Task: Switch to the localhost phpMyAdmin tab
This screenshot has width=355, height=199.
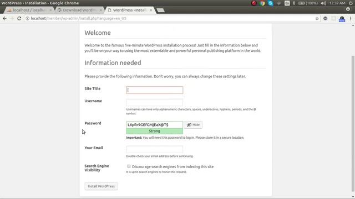Action: [x=28, y=10]
